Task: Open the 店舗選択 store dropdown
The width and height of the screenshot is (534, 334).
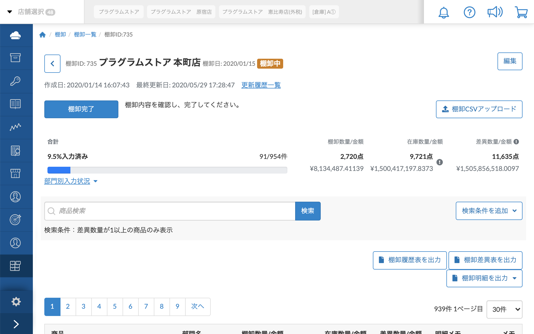Action: pos(31,12)
